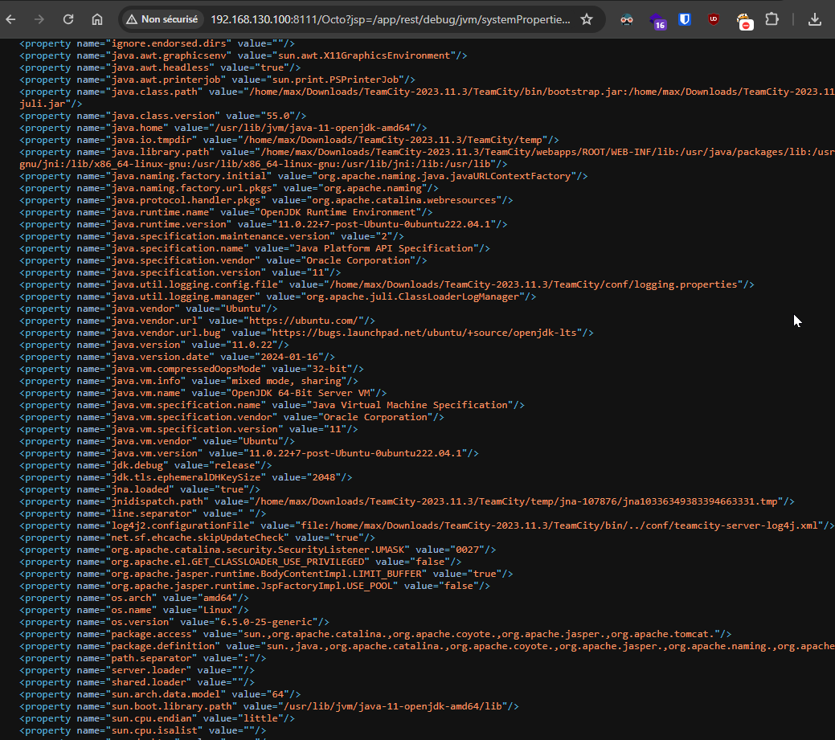This screenshot has height=740, width=835.
Task: Click the LIMIT_BUFFER true property line
Action: (266, 574)
